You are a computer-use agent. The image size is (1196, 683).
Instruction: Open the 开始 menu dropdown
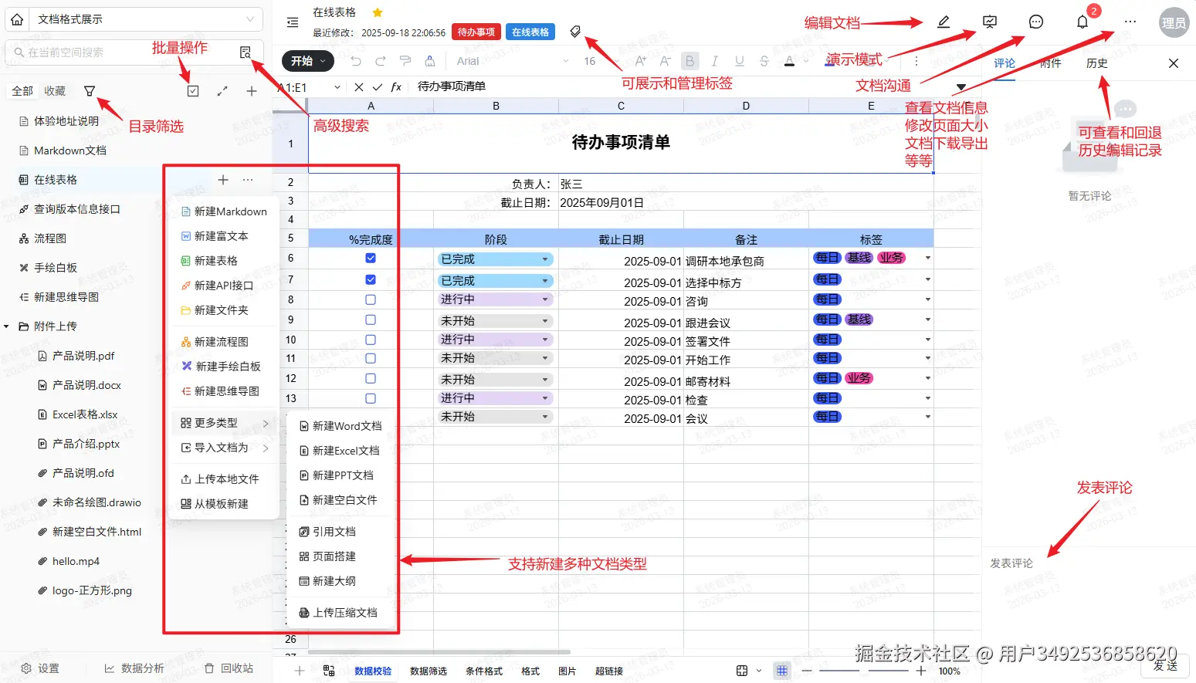click(x=308, y=61)
